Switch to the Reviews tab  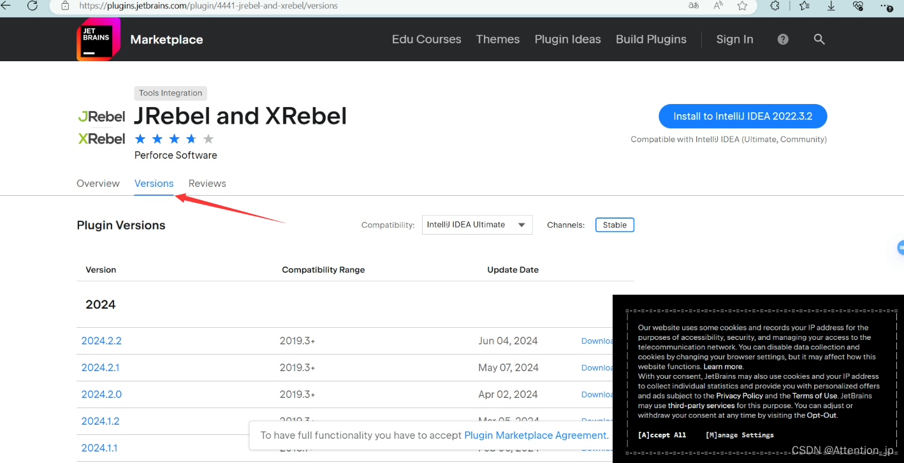click(207, 183)
